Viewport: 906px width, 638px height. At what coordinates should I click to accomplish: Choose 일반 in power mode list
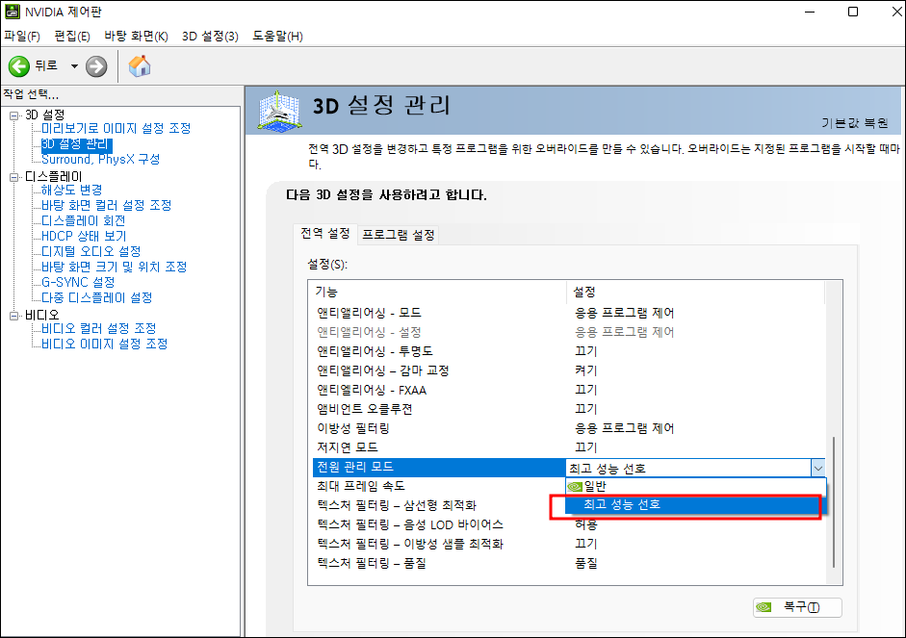(696, 487)
